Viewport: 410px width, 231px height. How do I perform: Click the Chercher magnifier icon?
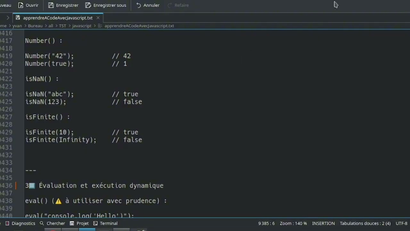point(42,223)
